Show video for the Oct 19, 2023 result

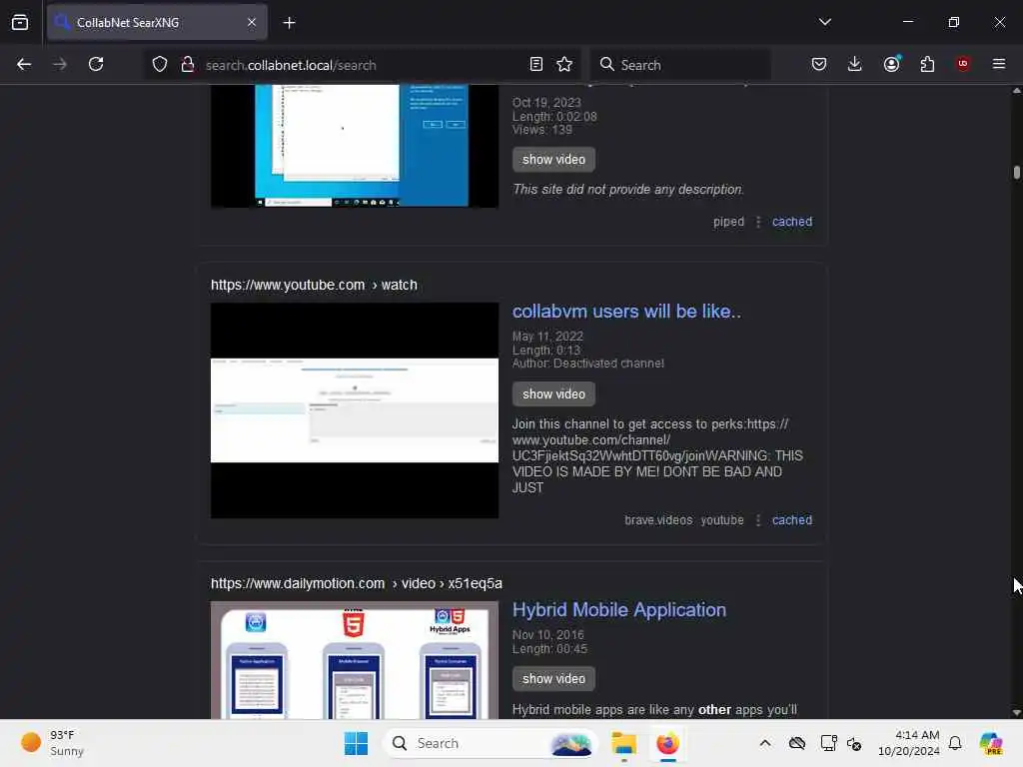[x=553, y=159]
